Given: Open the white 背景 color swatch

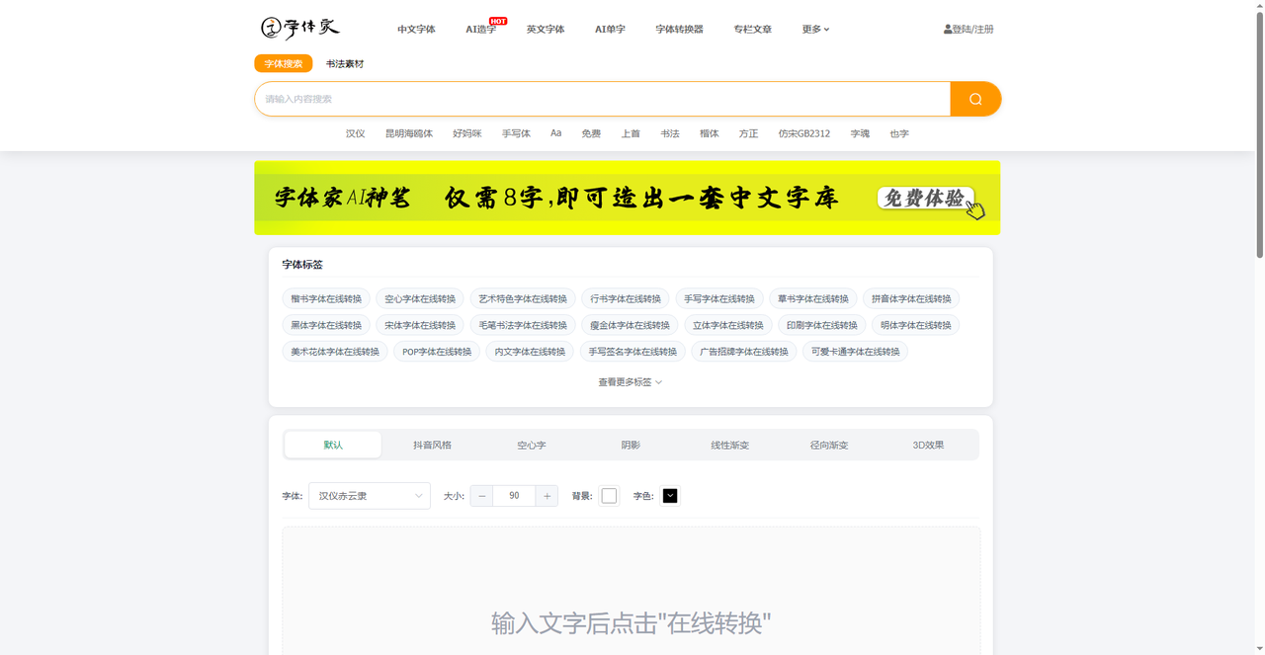Looking at the screenshot, I should [x=609, y=496].
